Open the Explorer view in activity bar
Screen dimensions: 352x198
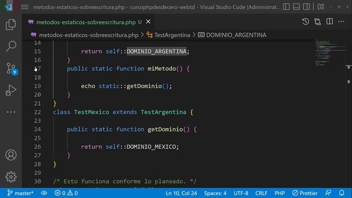point(11,24)
